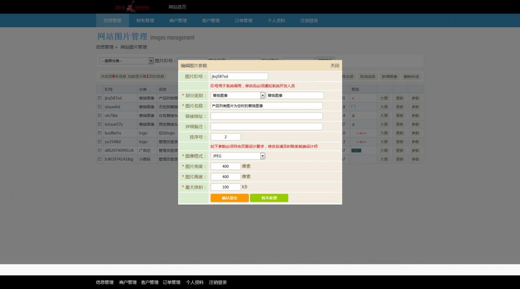
Task: Switch to the 客户管理 nav tab
Action: click(x=211, y=20)
